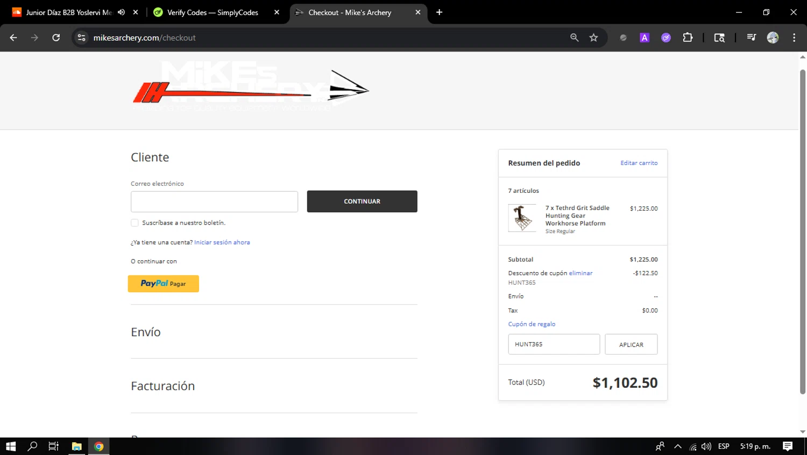This screenshot has height=455, width=807.
Task: Open the purple round extension icon
Action: pyautogui.click(x=666, y=38)
